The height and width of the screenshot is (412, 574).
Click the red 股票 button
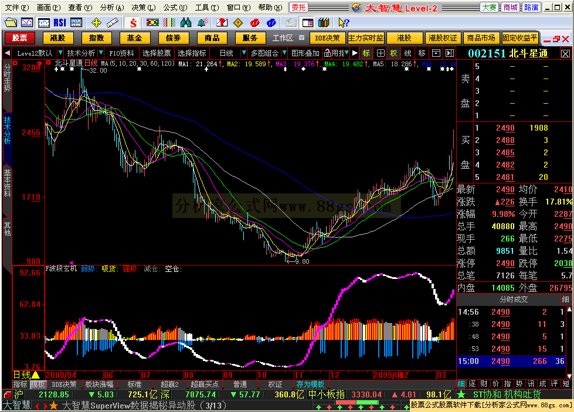tap(19, 38)
